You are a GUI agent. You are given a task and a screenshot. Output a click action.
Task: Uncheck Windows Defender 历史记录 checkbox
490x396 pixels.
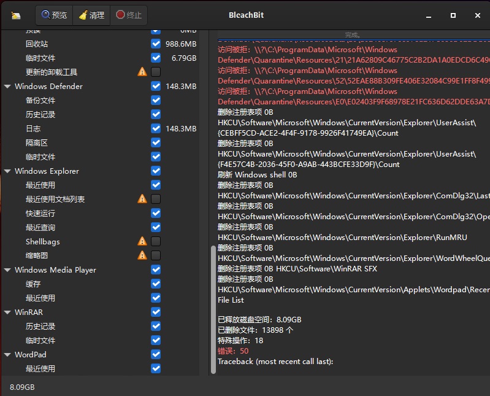click(156, 114)
